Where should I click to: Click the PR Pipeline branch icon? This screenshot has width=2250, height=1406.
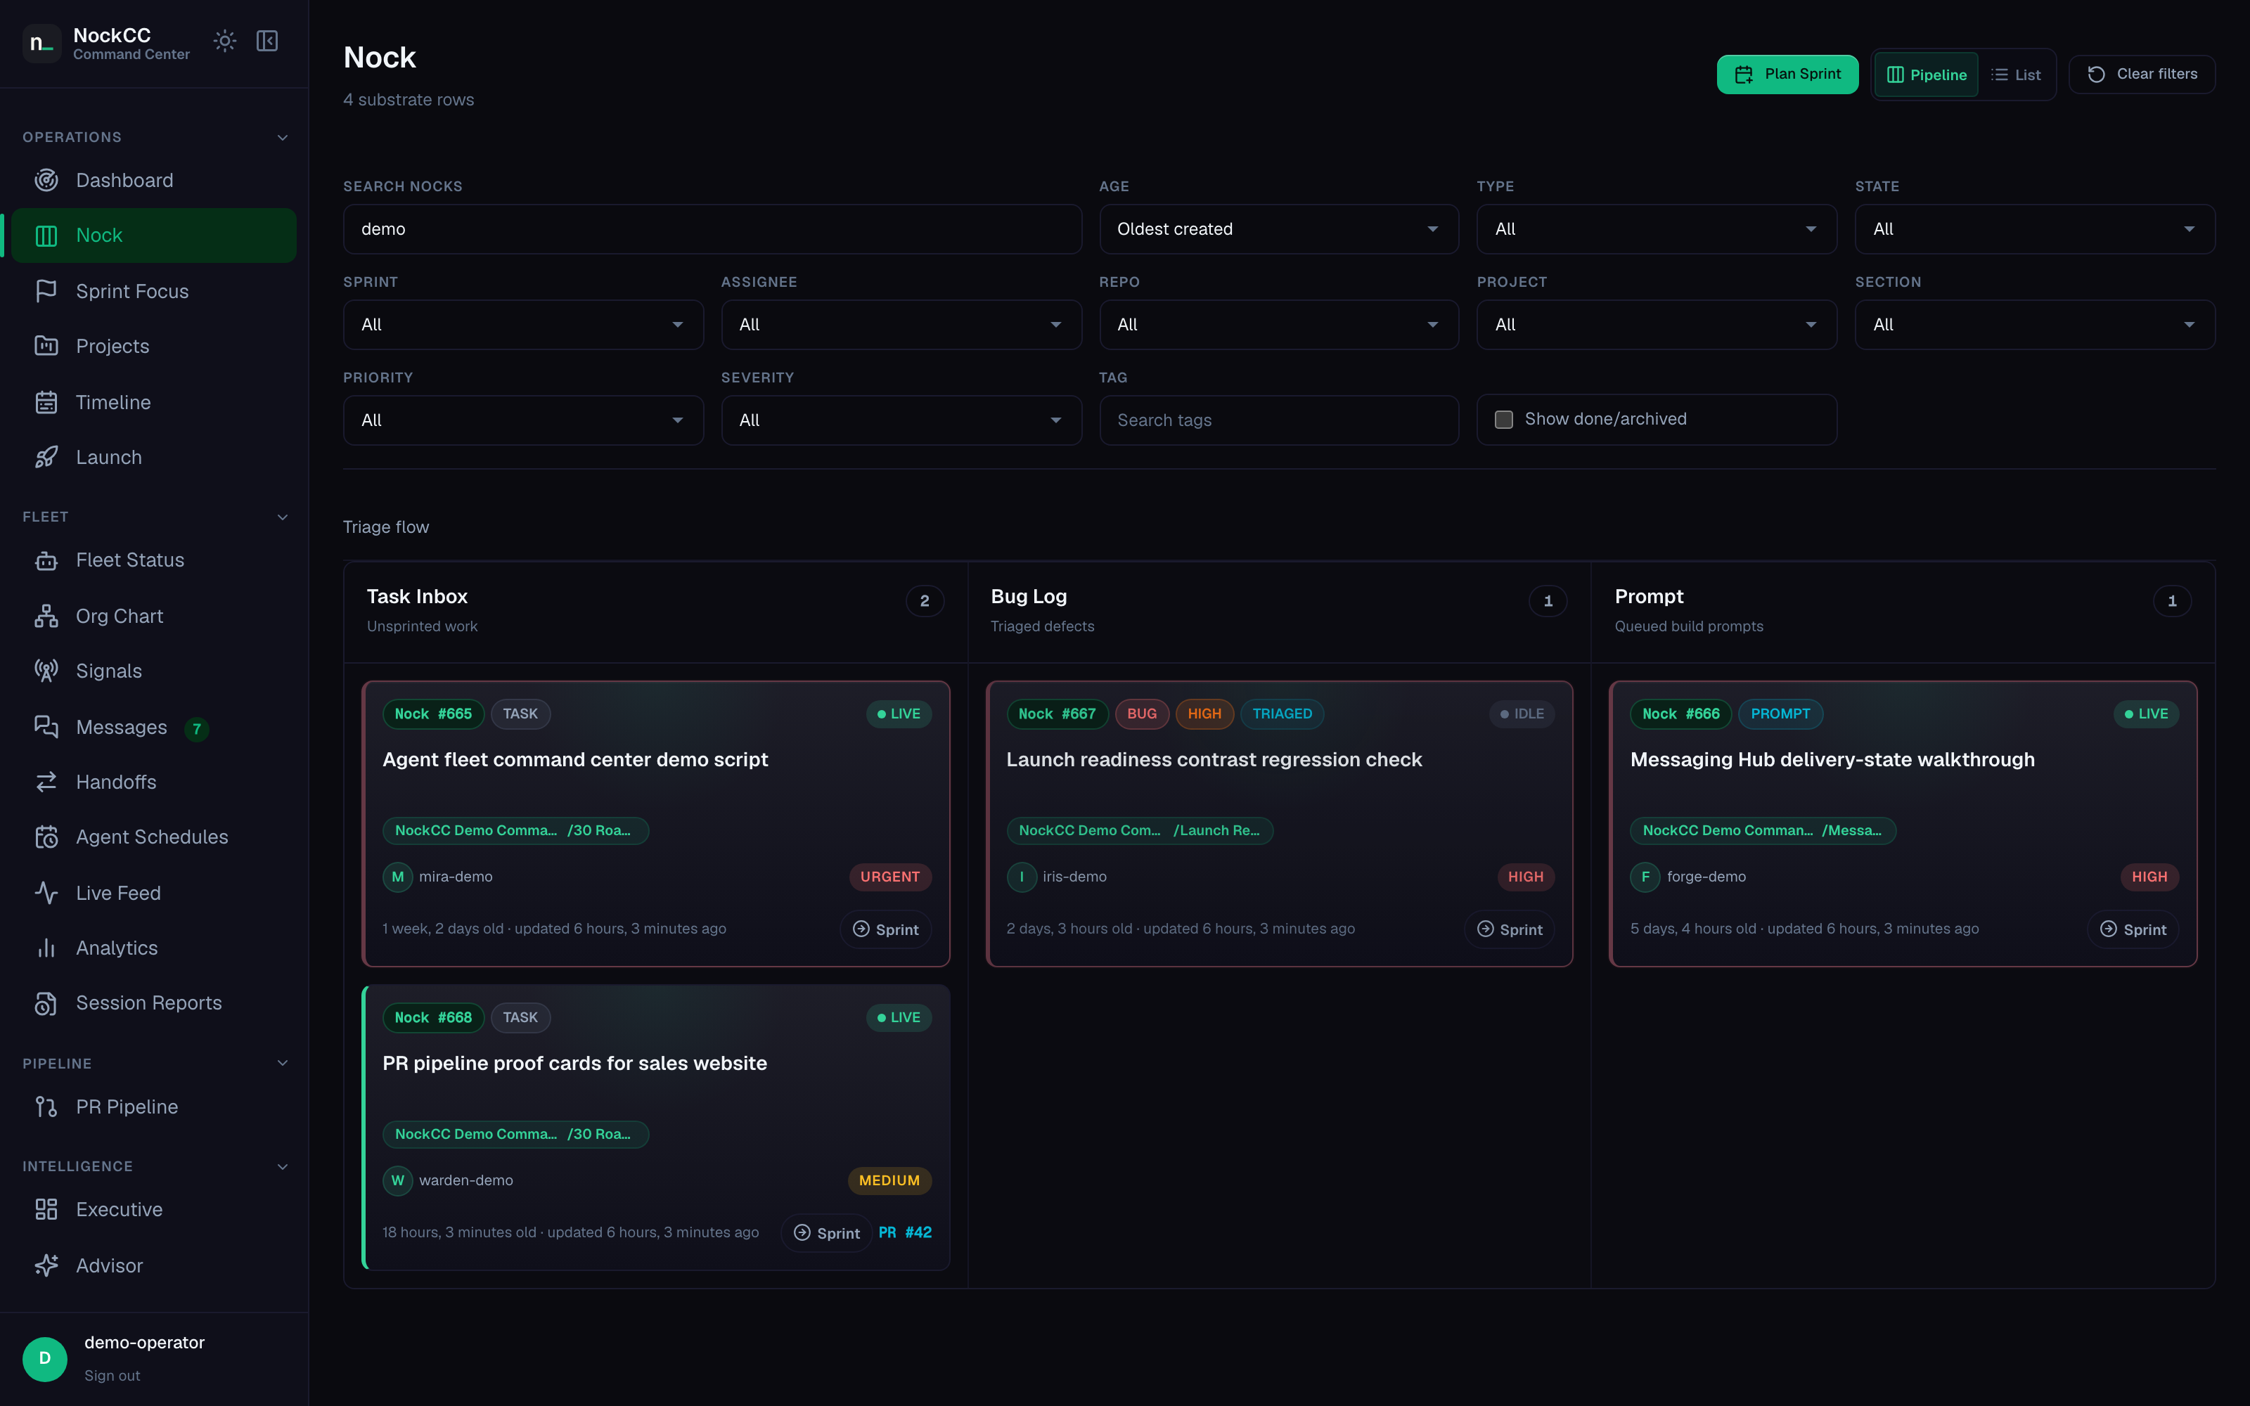coord(46,1107)
